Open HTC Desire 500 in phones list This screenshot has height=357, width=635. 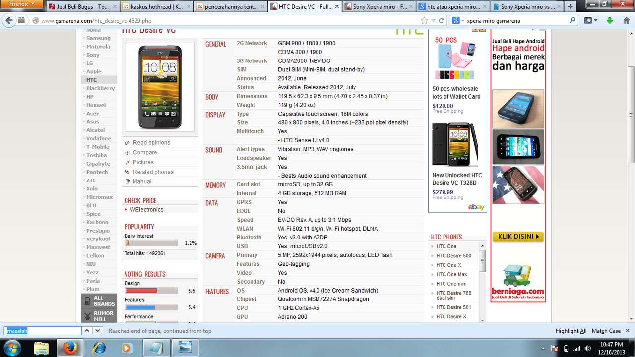[x=454, y=256]
